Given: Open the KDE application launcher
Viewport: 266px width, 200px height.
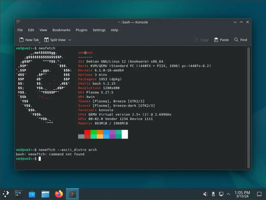Looking at the screenshot, I should [6, 194].
